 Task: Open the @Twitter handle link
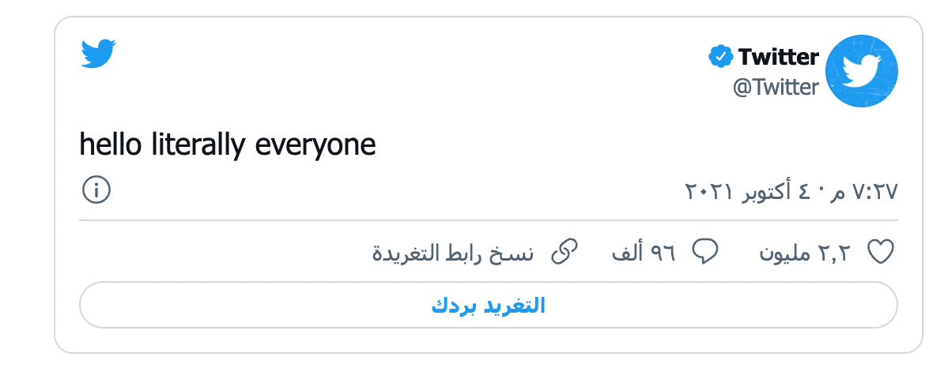coord(776,87)
